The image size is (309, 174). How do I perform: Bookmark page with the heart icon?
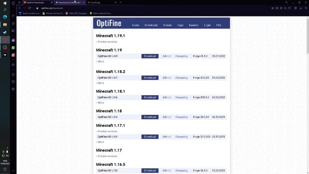(290, 8)
